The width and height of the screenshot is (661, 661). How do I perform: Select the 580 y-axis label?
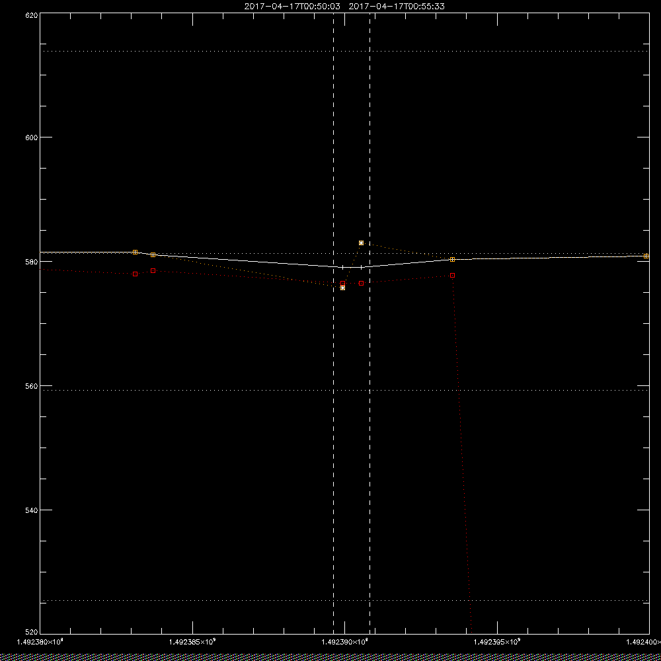(x=32, y=262)
